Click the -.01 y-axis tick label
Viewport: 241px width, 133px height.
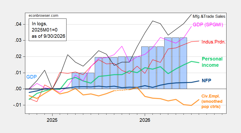pos(17,105)
